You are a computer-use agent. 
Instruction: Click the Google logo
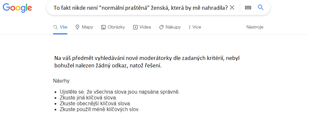[x=17, y=8]
